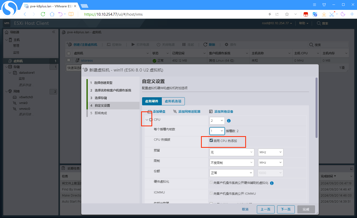Image resolution: width=357 pixels, height=218 pixels.
Task: Open the browser downloads icon
Action: click(x=324, y=14)
